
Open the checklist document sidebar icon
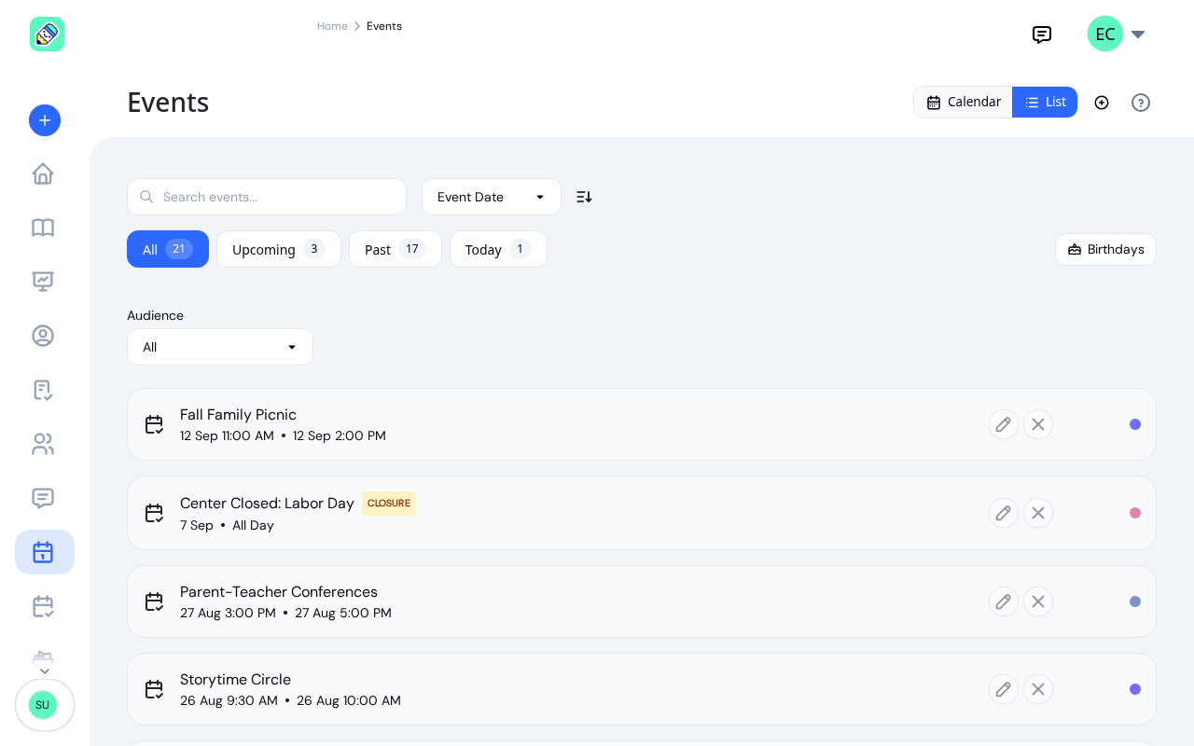(x=43, y=390)
